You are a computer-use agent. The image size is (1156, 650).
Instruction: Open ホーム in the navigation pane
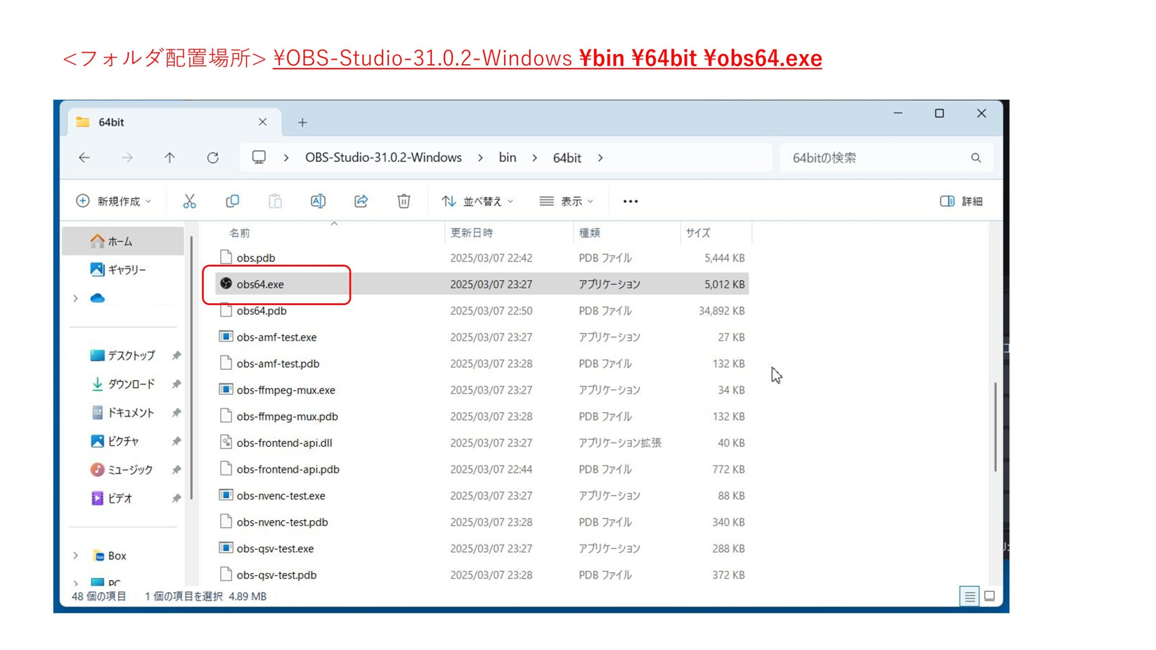123,241
